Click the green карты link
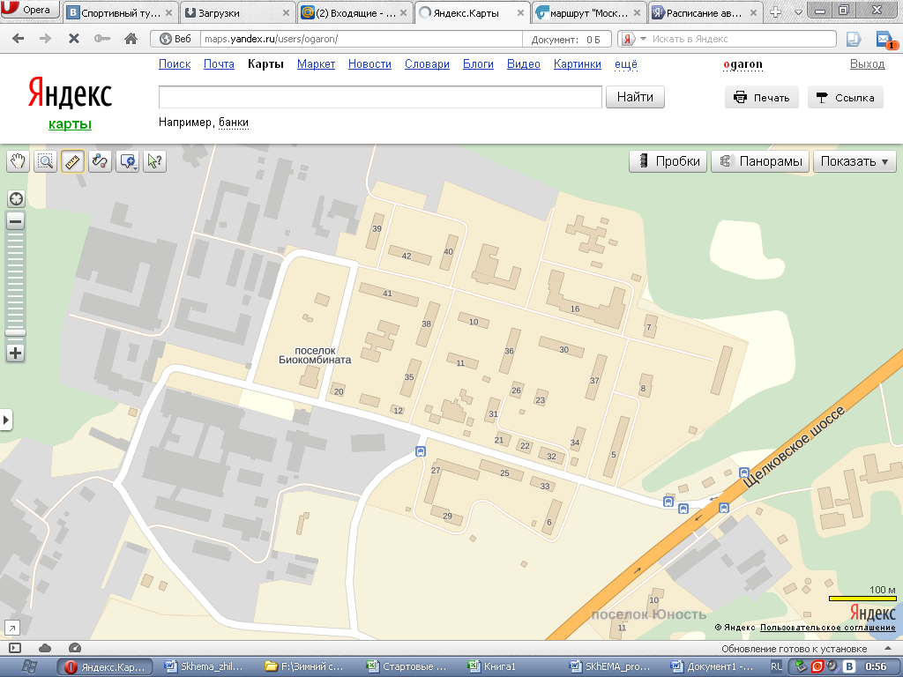This screenshot has height=677, width=903. click(70, 123)
